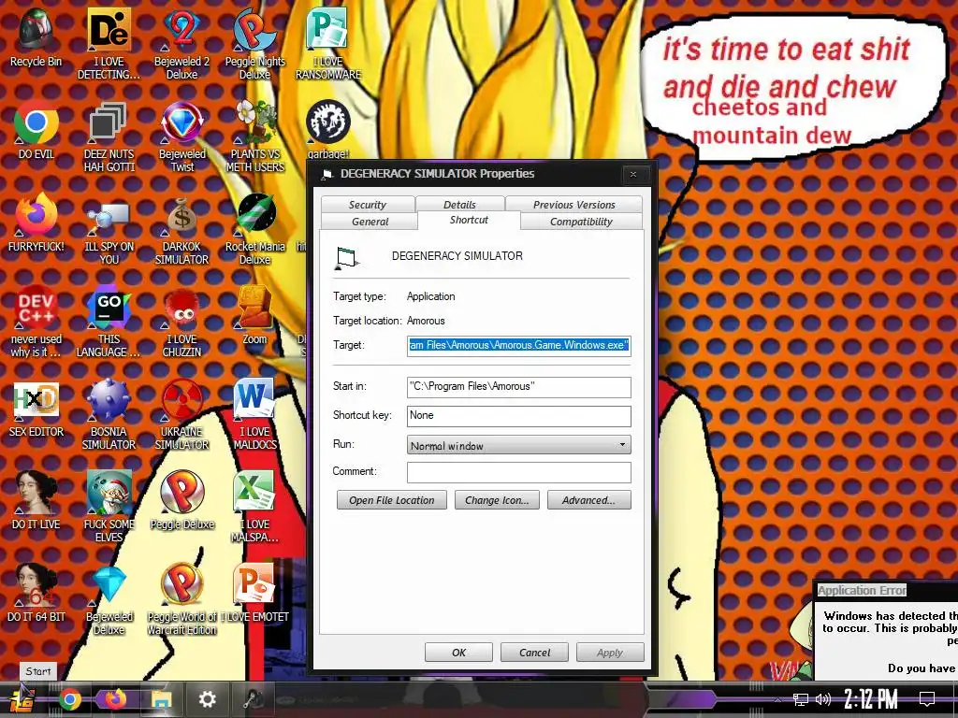
Task: Open Settings gear on the taskbar
Action: coord(207,699)
